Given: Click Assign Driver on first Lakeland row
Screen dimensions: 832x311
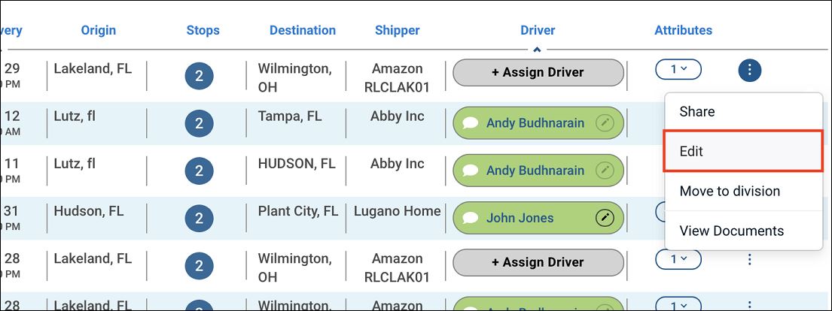Looking at the screenshot, I should [538, 73].
